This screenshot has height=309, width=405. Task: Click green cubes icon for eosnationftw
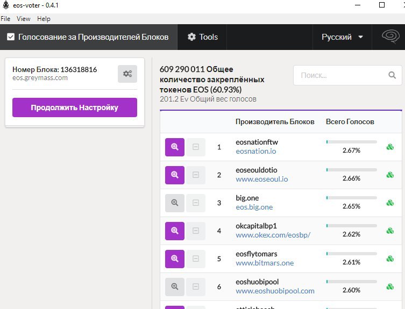point(390,147)
